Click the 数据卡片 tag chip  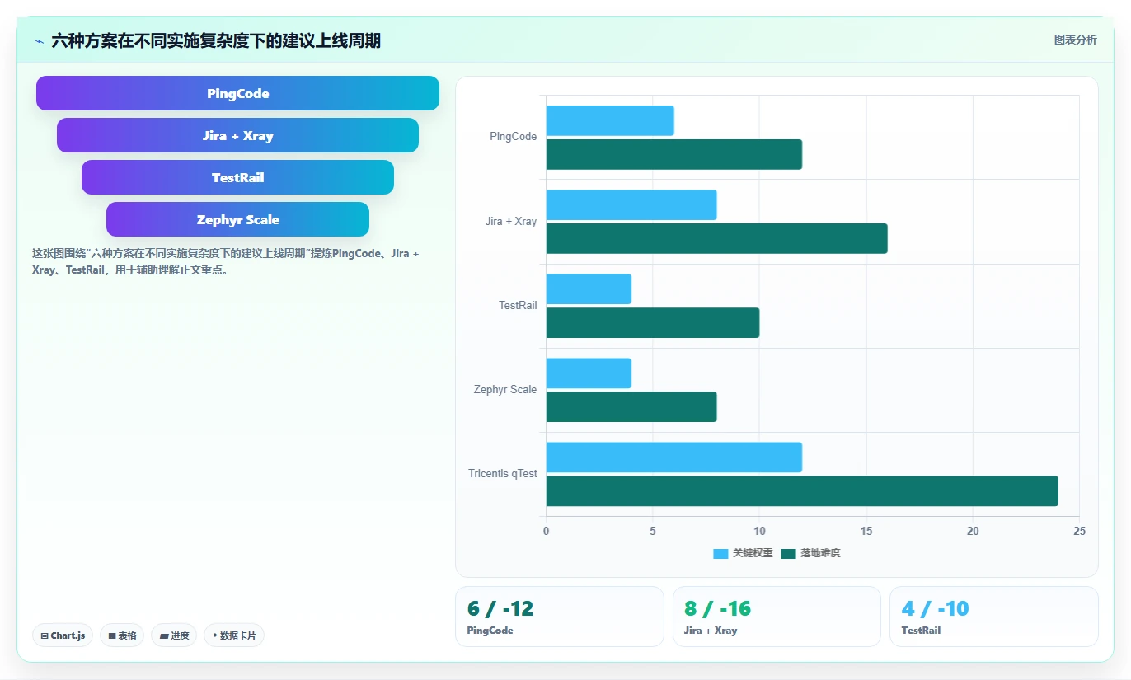pyautogui.click(x=234, y=635)
